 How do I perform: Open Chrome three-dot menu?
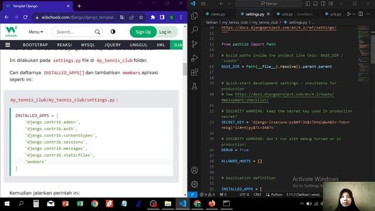[x=181, y=17]
